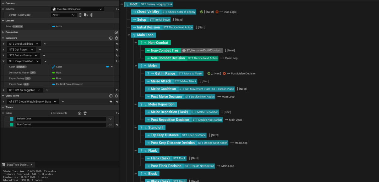Delete all evaluators using the trash icon
This screenshot has width=379, height=182.
click(116, 38)
